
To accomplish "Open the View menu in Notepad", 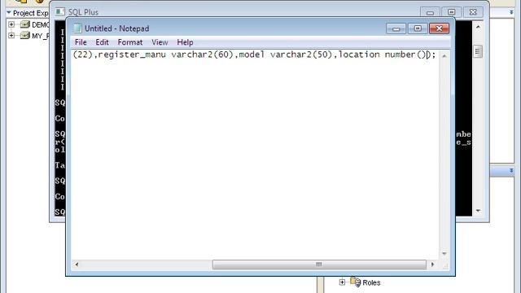I will coord(160,42).
